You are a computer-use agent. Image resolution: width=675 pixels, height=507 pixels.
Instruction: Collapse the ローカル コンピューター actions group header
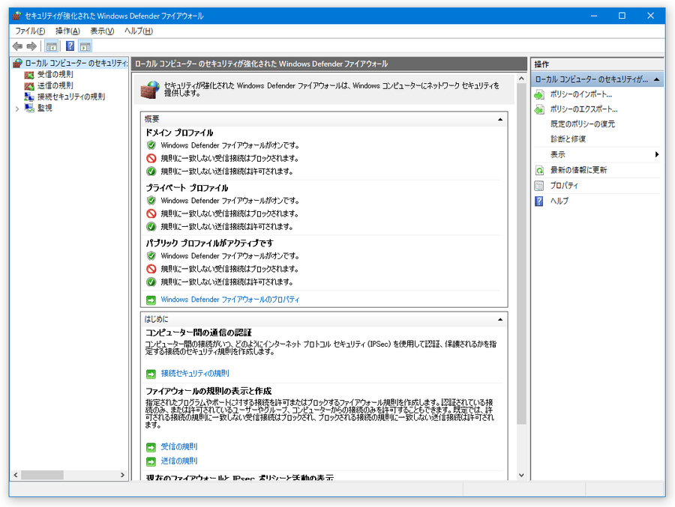click(656, 79)
